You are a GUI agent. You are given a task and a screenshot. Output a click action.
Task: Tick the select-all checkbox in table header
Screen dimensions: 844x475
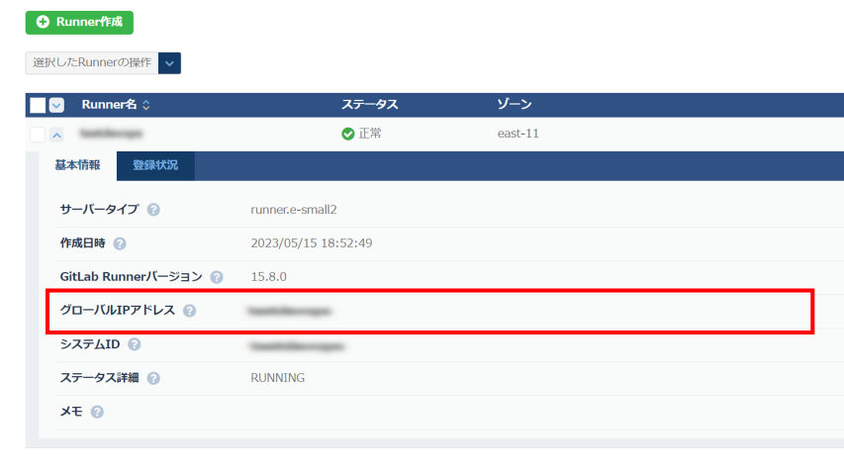[38, 105]
